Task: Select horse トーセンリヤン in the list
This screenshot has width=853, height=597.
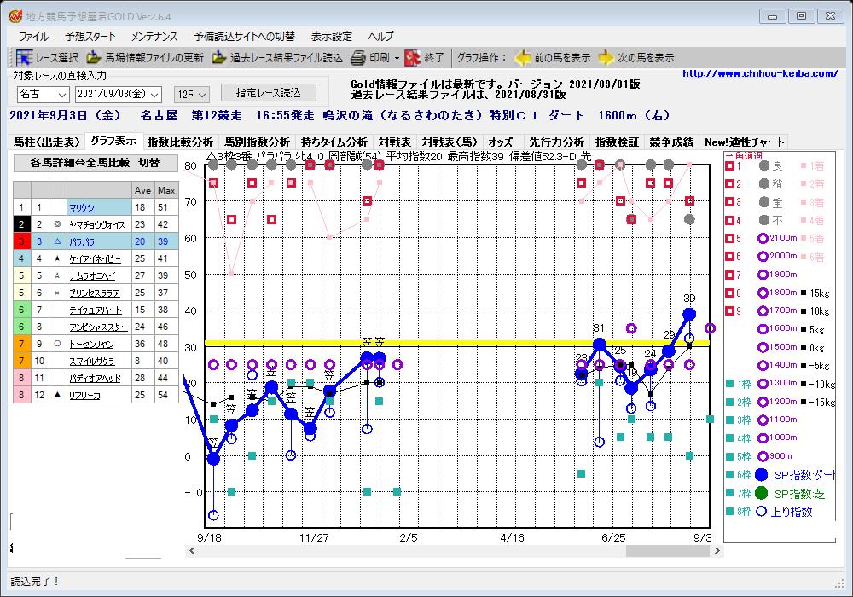Action: tap(91, 345)
